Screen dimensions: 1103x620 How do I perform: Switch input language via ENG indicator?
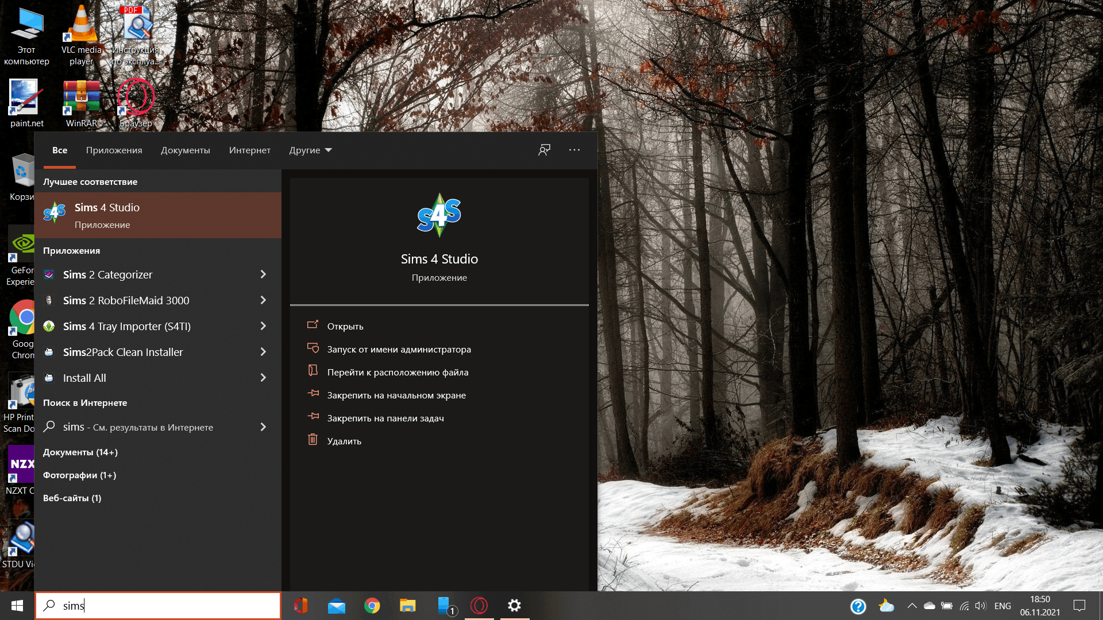coord(1002,606)
